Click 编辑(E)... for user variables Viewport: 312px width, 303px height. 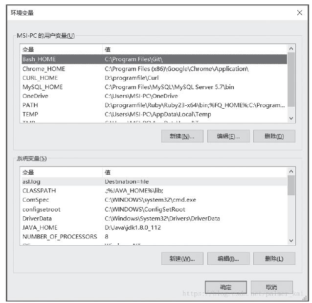coord(228,136)
